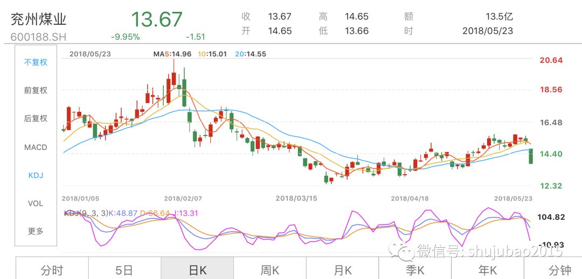The height and width of the screenshot is (279, 582).
Task: Click the percent change -9.95%
Action: [x=126, y=37]
